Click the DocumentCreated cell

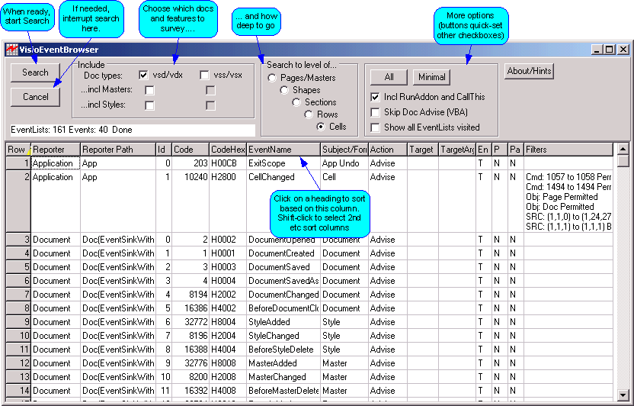tap(283, 253)
